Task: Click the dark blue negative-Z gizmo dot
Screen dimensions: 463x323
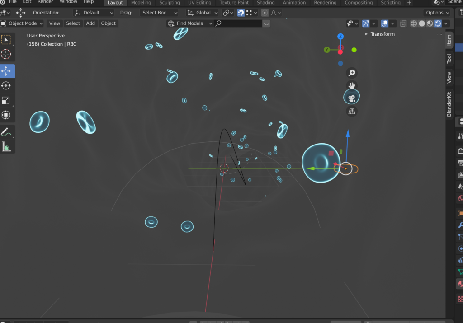Action: (340, 63)
